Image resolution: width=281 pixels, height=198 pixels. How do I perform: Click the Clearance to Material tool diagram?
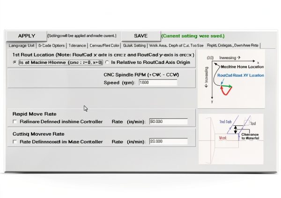pyautogui.click(x=231, y=139)
